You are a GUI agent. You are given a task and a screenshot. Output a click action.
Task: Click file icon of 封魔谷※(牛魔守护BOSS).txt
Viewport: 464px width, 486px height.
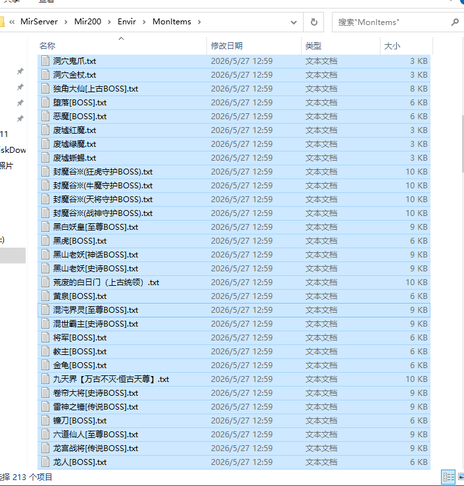tap(45, 185)
